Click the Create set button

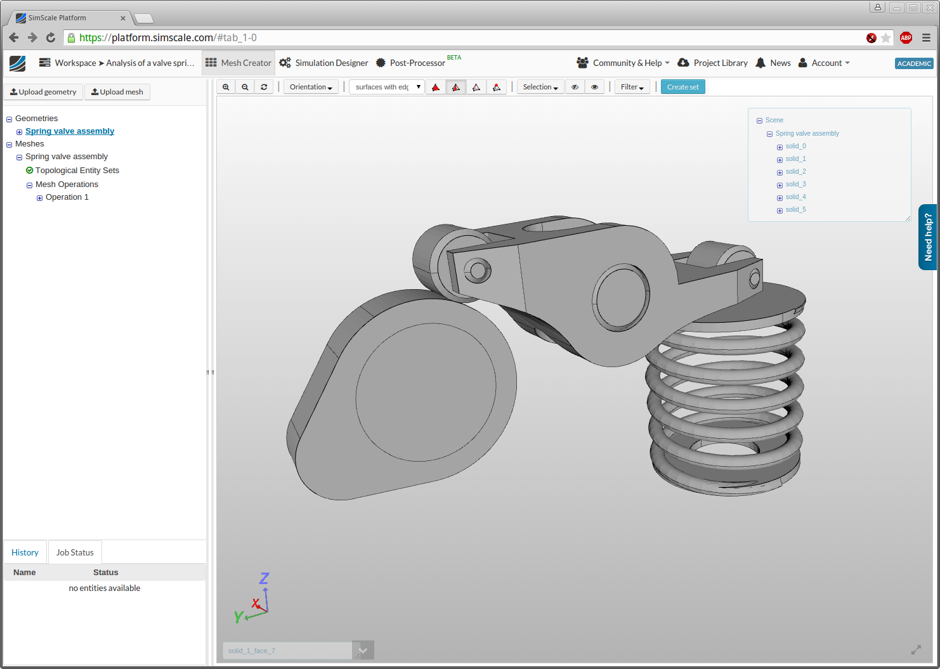[x=682, y=86]
